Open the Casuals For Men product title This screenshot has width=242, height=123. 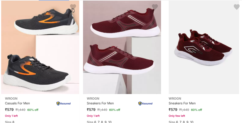[17, 103]
